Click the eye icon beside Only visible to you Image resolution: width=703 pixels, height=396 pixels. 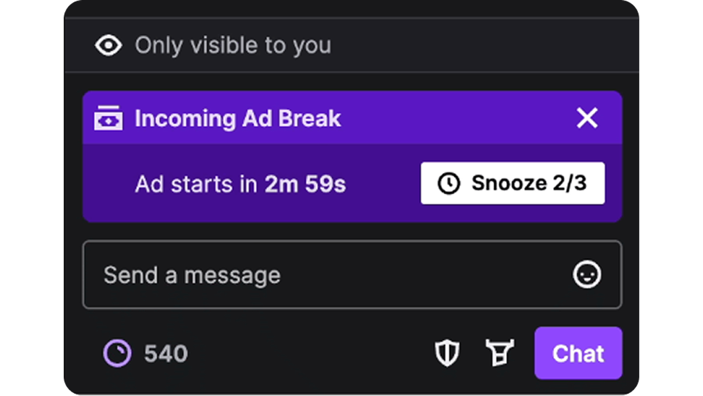coord(109,45)
